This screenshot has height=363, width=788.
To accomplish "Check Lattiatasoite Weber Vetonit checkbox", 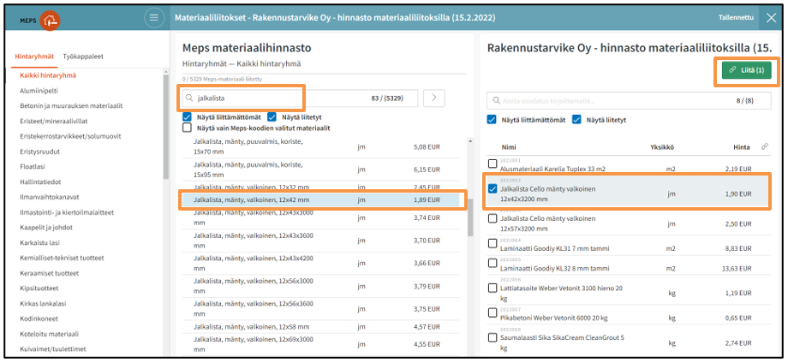I will 493,289.
